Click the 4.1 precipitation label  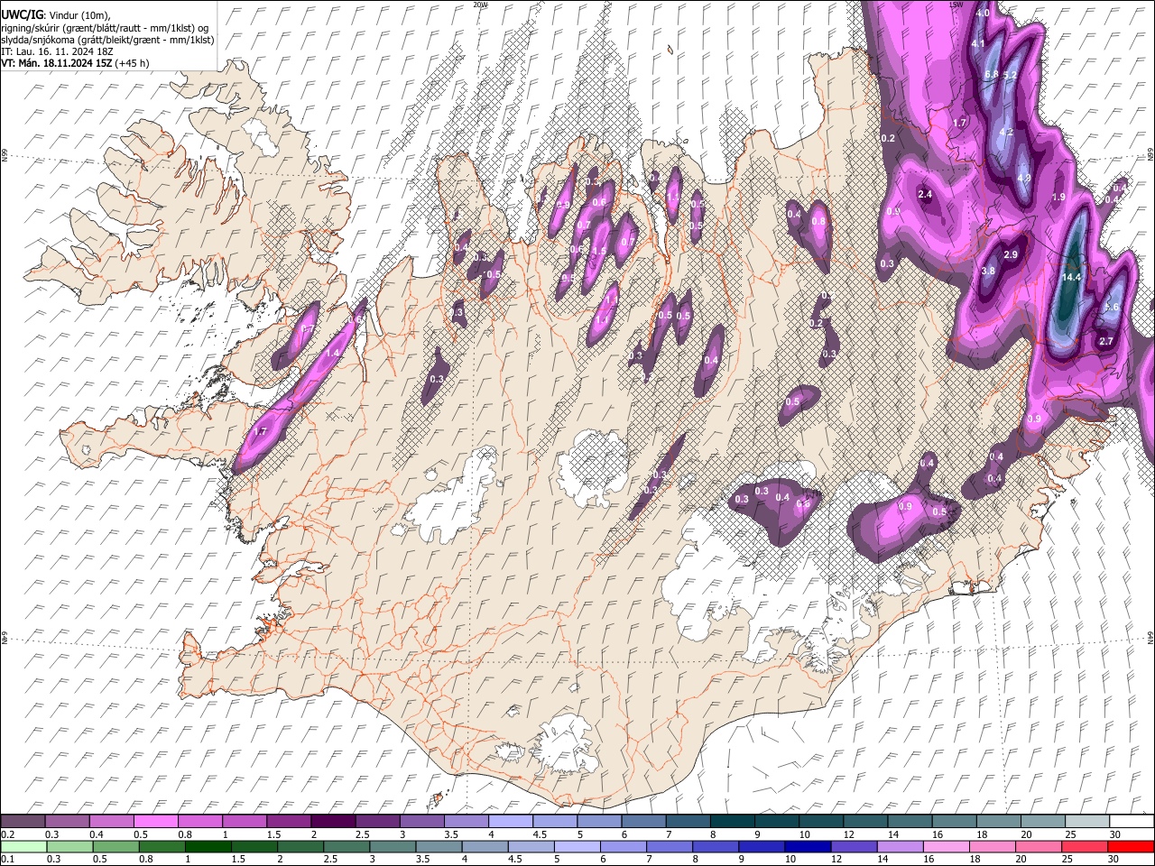[978, 43]
